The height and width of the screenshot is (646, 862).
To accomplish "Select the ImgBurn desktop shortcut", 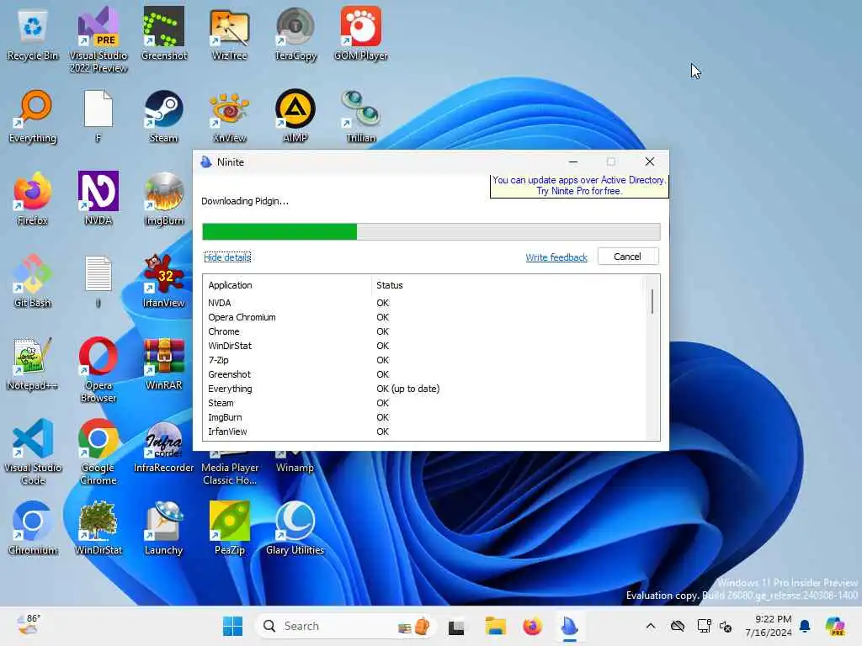I will (x=164, y=199).
